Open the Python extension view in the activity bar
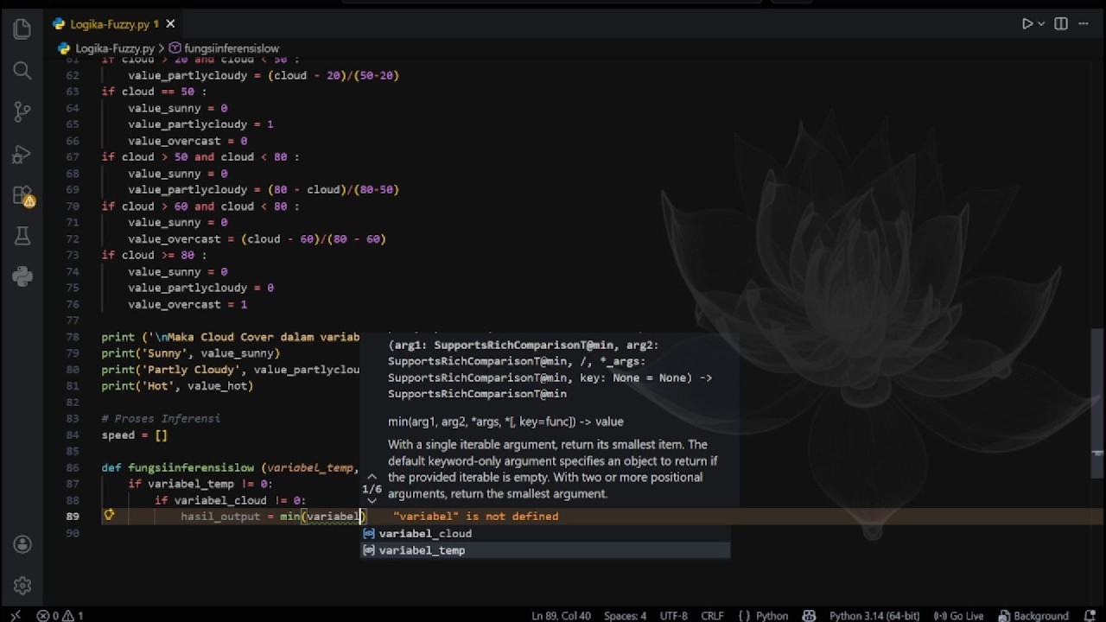This screenshot has width=1106, height=622. (x=22, y=276)
